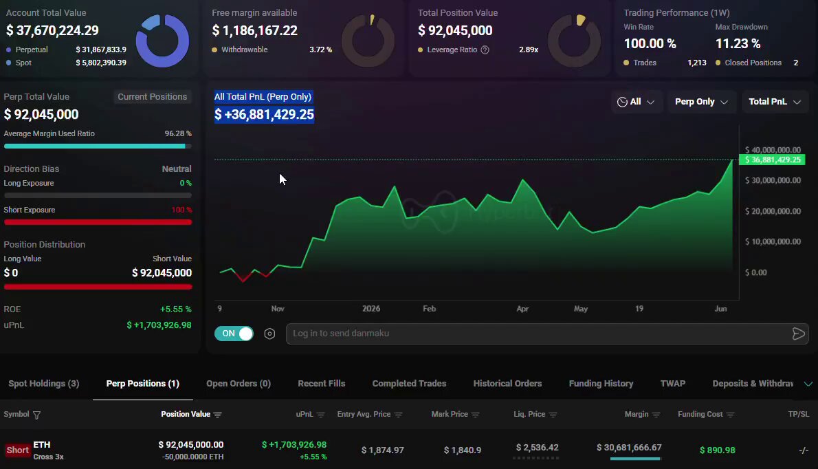Click the $ +36,881,429.25 PnL value
This screenshot has height=469, width=818.
pos(264,114)
